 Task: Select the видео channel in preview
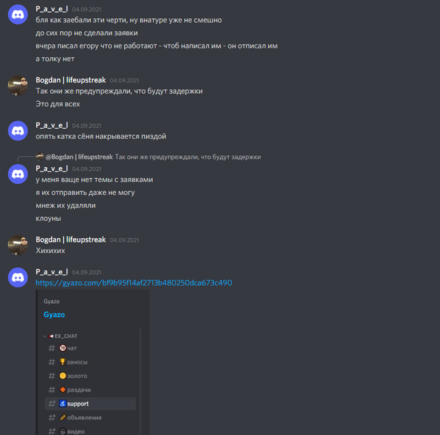90,431
